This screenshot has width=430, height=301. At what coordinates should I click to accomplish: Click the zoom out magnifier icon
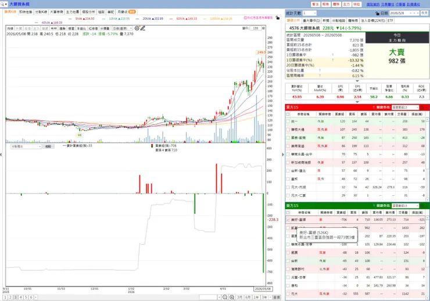pyautogui.click(x=225, y=297)
